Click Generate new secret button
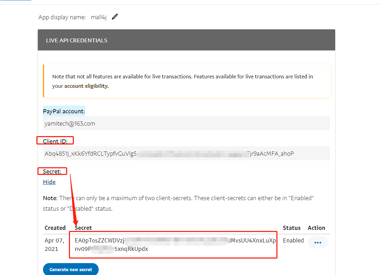This screenshot has height=275, width=381. click(71, 269)
